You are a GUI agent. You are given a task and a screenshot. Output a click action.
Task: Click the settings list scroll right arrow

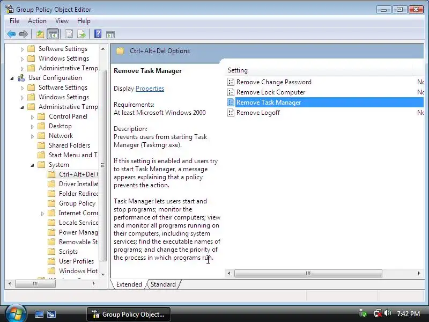coord(419,273)
